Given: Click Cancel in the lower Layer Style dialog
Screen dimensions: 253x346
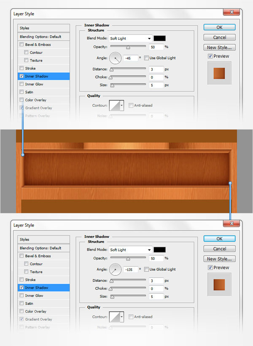Looking at the screenshot, I should (219, 249).
